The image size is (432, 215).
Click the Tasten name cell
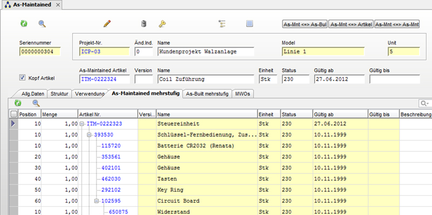coord(207,179)
